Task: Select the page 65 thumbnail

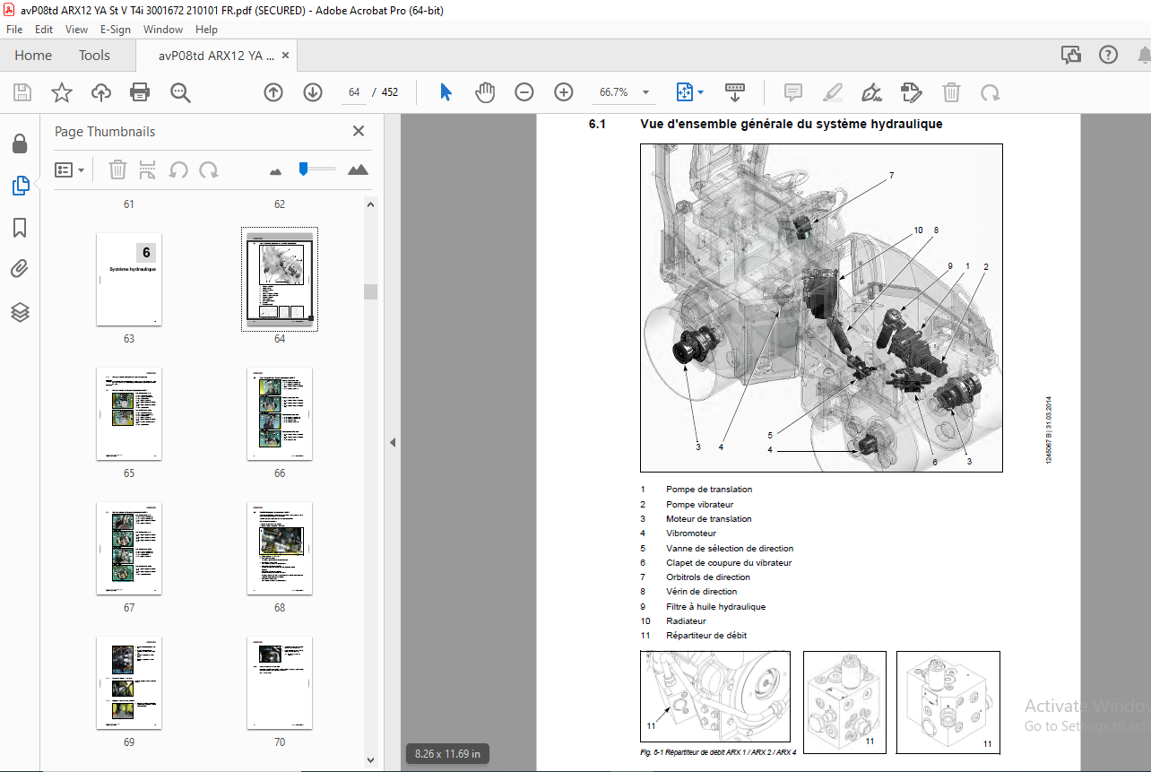Action: 129,414
